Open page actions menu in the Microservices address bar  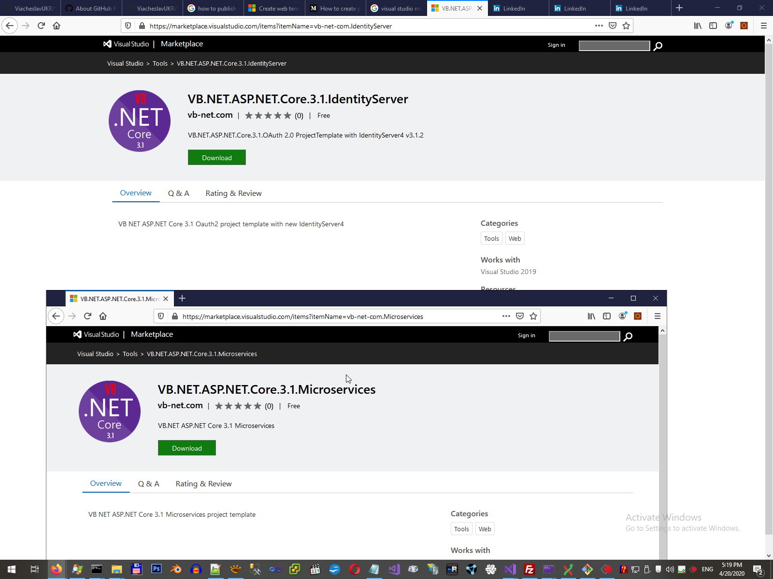[506, 316]
